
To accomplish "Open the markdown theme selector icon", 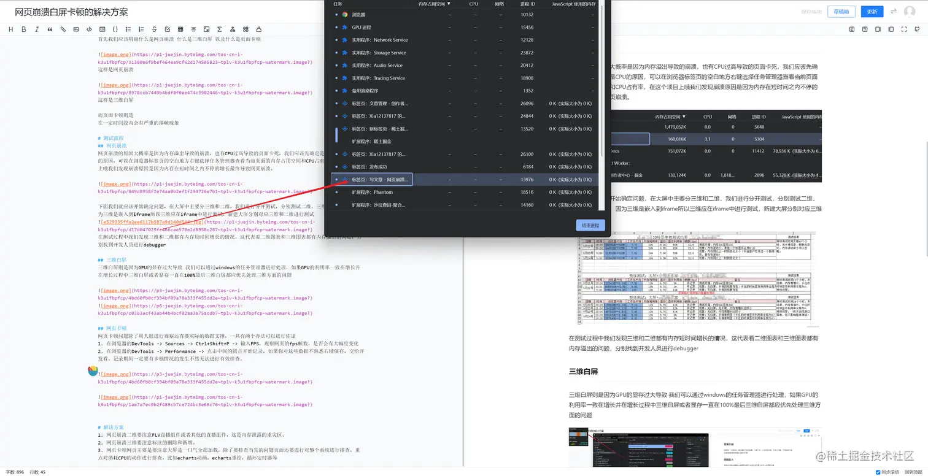I will pyautogui.click(x=246, y=29).
